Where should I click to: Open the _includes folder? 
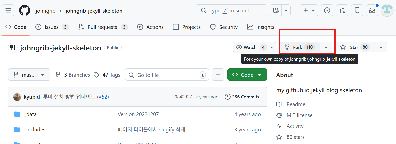click(35, 130)
